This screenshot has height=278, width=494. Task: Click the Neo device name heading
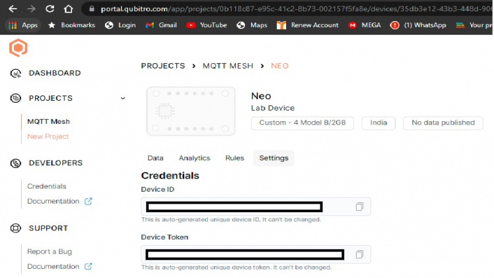click(261, 96)
